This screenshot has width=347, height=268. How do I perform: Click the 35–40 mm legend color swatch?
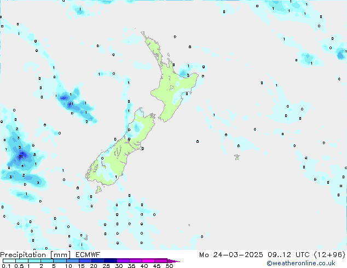136,261
